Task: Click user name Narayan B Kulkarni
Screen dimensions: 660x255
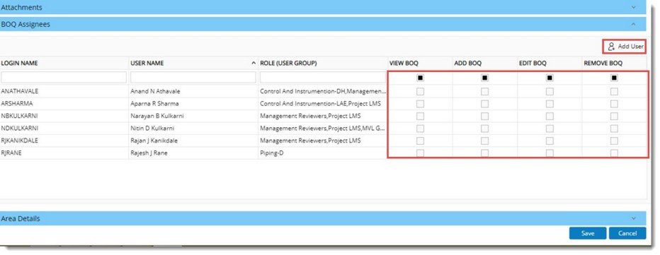Action: click(157, 116)
